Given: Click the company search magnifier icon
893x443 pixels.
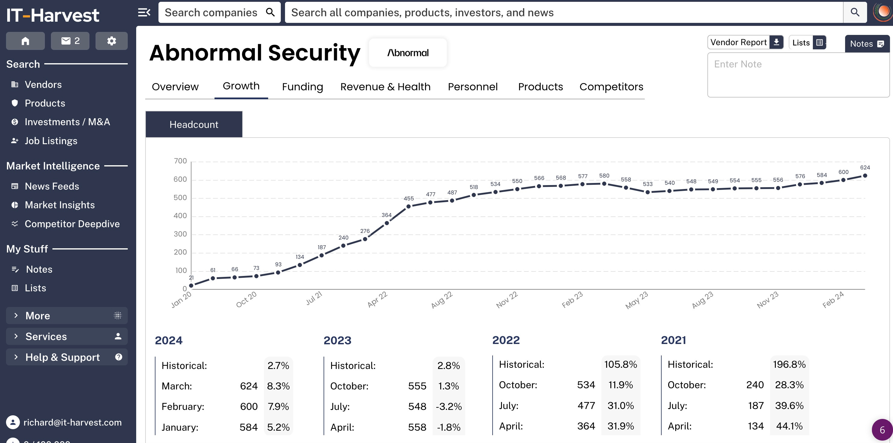Looking at the screenshot, I should tap(270, 12).
